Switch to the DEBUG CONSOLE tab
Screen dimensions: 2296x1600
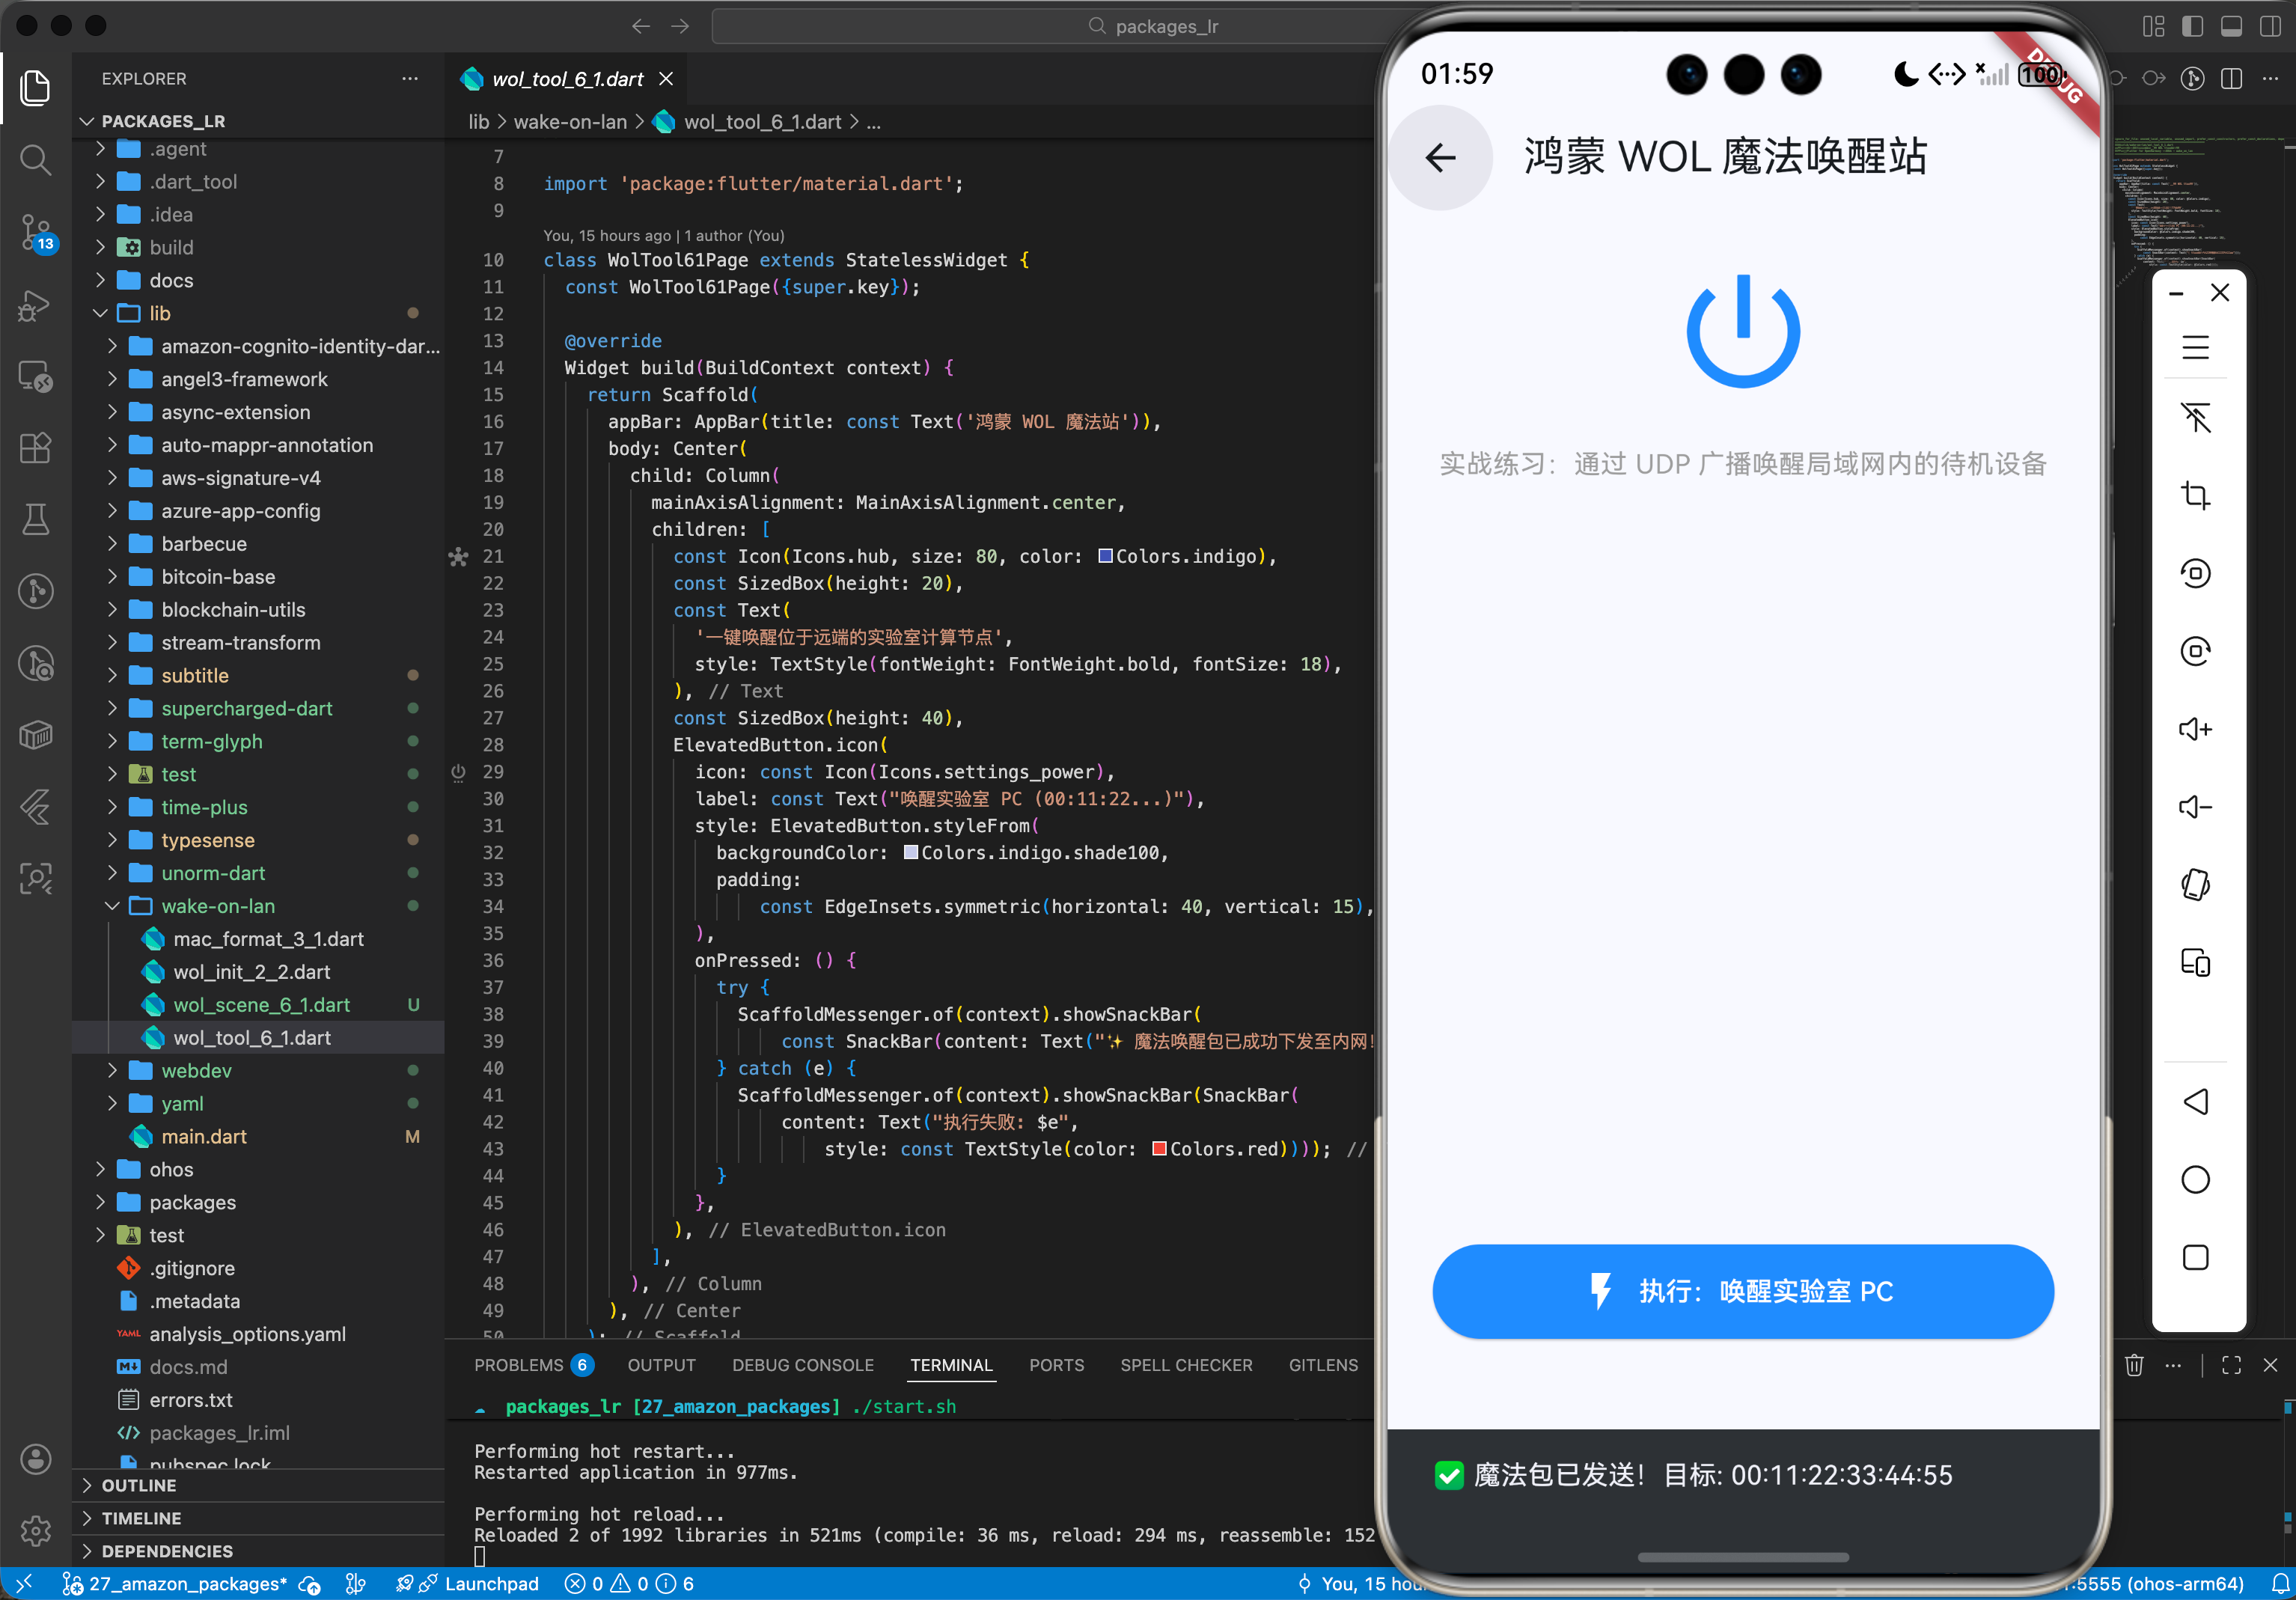802,1365
